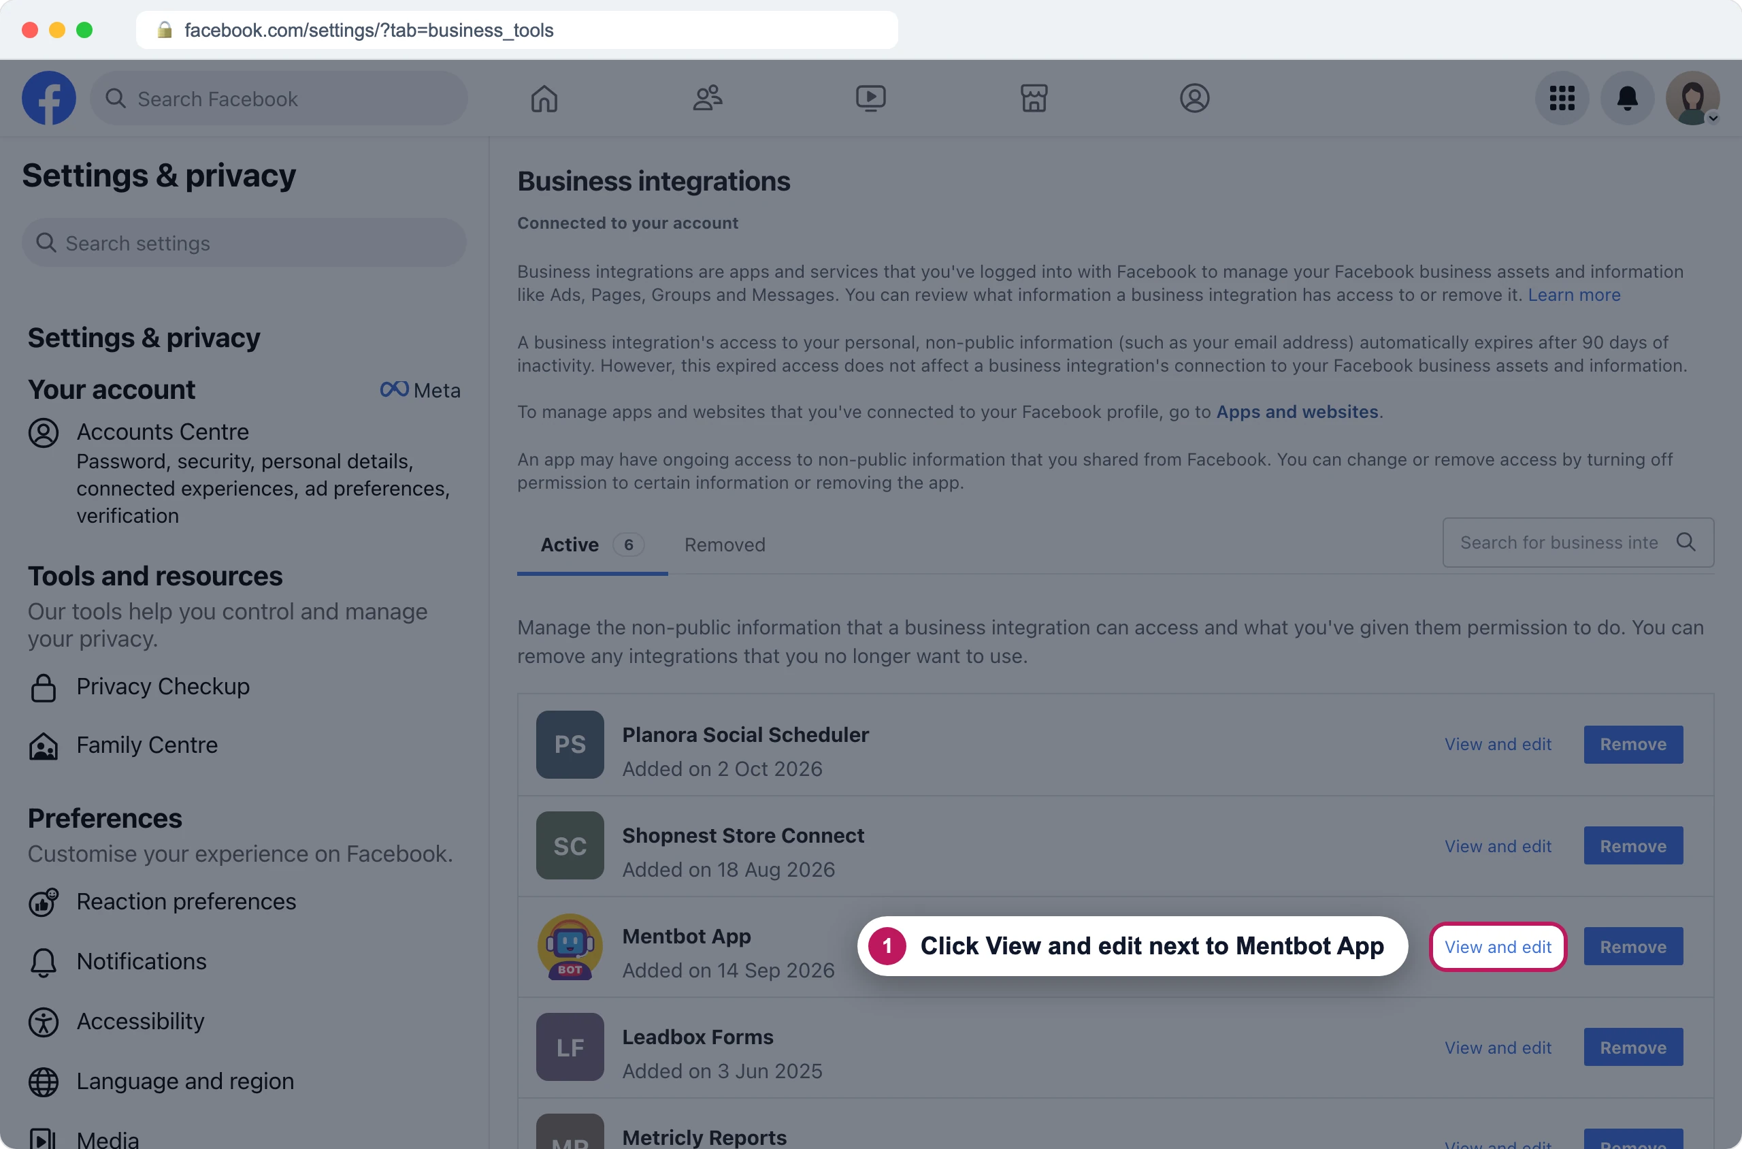Viewport: 1742px width, 1149px height.
Task: Open the Marketplace icon
Action: [x=1034, y=98]
